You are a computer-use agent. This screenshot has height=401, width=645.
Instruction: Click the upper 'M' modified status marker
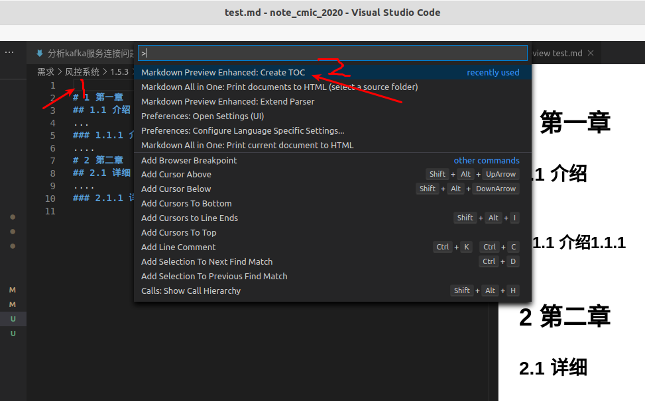[13, 290]
